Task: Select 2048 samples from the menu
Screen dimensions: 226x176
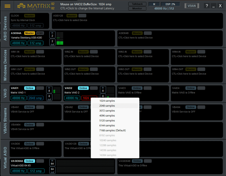Action: (x=115, y=106)
